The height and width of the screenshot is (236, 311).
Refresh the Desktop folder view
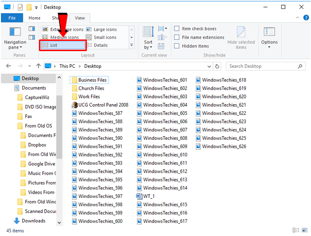click(217, 66)
